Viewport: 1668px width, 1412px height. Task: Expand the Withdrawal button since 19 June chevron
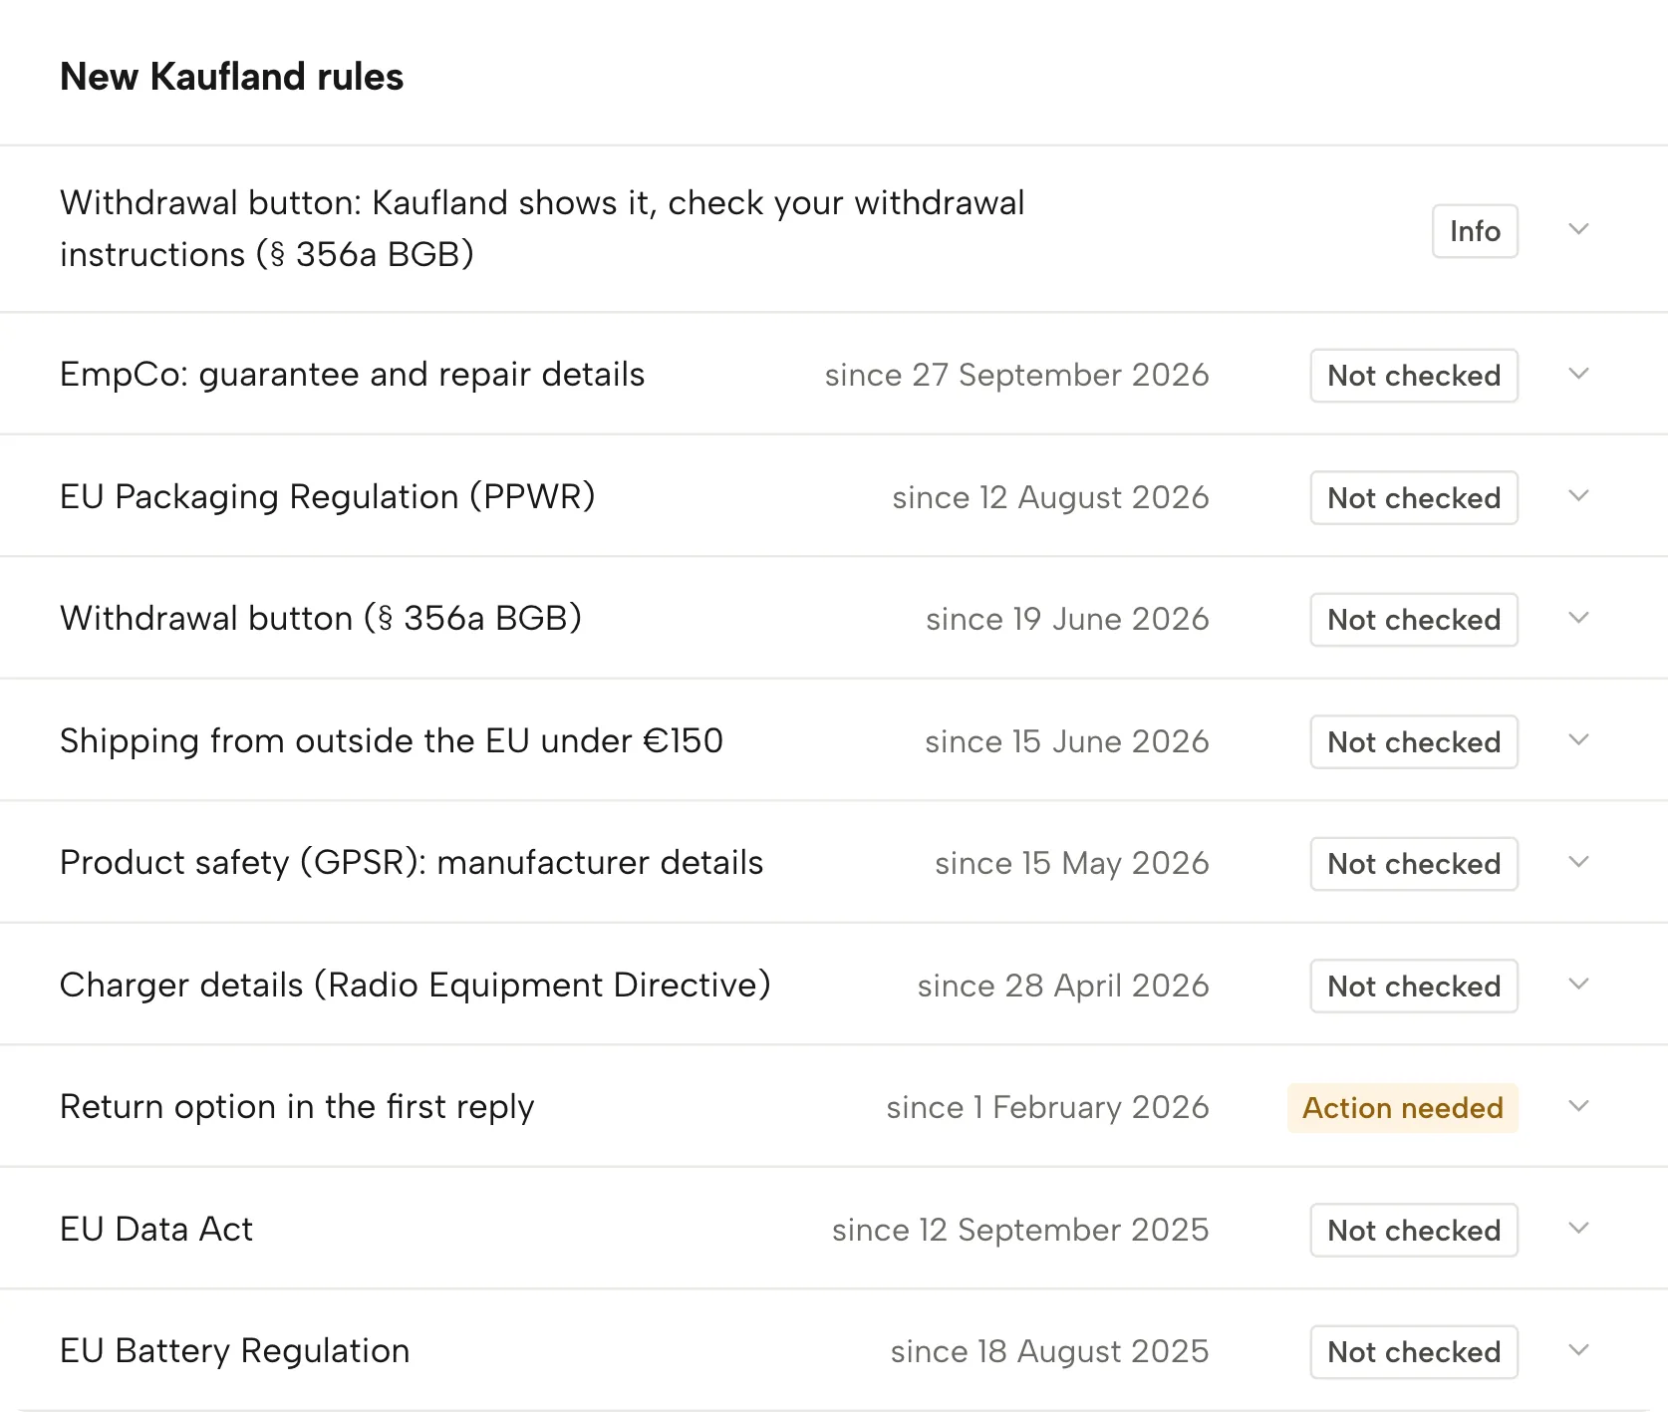pyautogui.click(x=1578, y=618)
